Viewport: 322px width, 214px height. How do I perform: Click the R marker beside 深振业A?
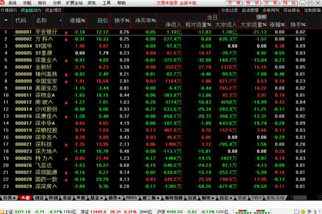coord(66,61)
